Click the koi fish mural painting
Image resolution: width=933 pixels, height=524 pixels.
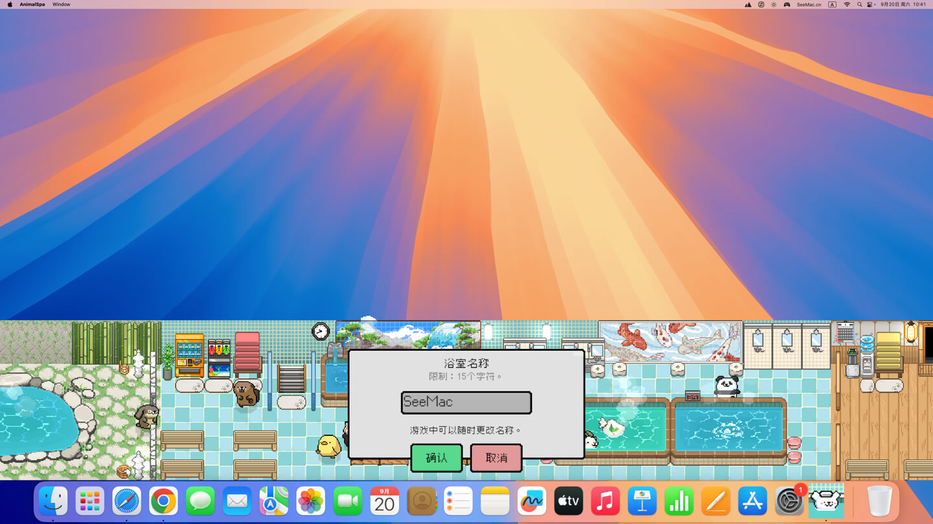[x=670, y=341]
